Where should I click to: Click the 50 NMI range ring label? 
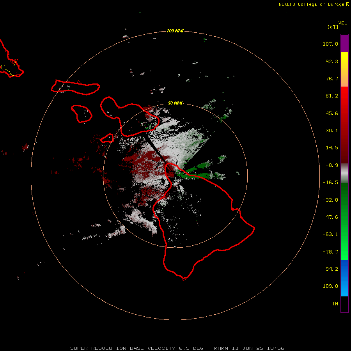pyautogui.click(x=175, y=103)
